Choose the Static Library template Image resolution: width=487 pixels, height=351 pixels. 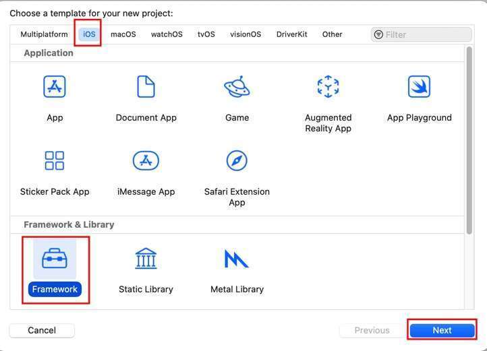(x=146, y=259)
